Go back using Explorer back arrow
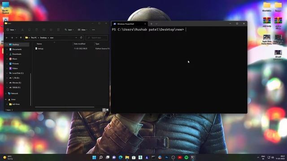The width and height of the screenshot is (287, 161). point(7,38)
